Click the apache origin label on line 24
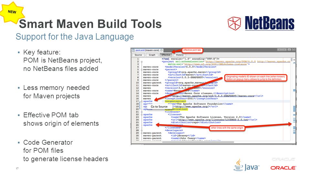Screen dimensions: 310x174 (148, 120)
